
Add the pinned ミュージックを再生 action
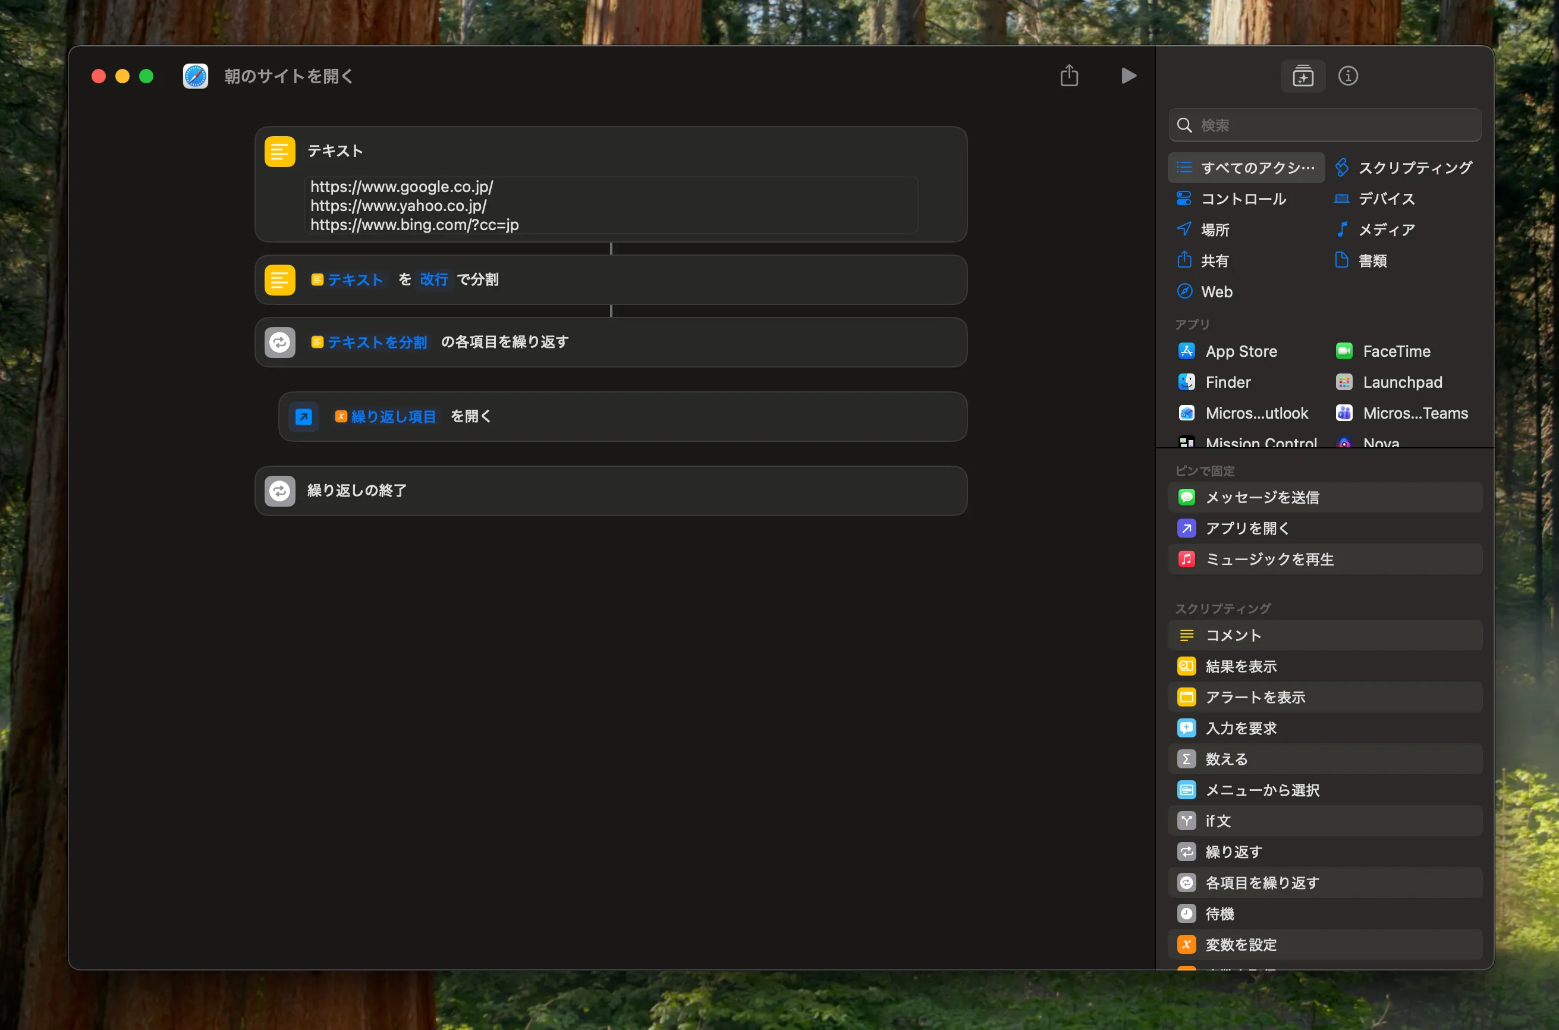tap(1325, 559)
